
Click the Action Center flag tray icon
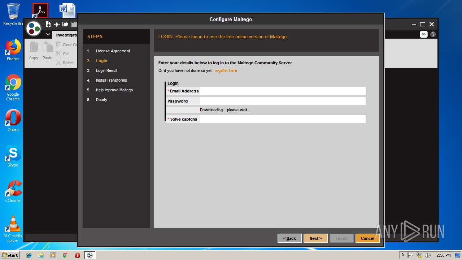tap(410, 255)
